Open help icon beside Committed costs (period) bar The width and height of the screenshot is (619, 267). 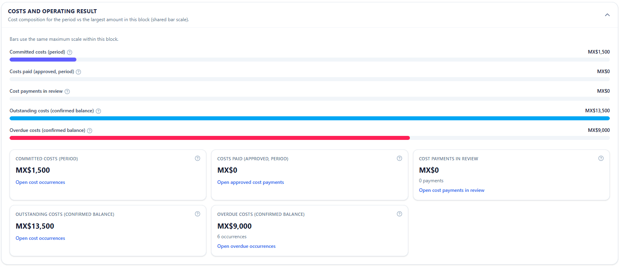click(70, 52)
